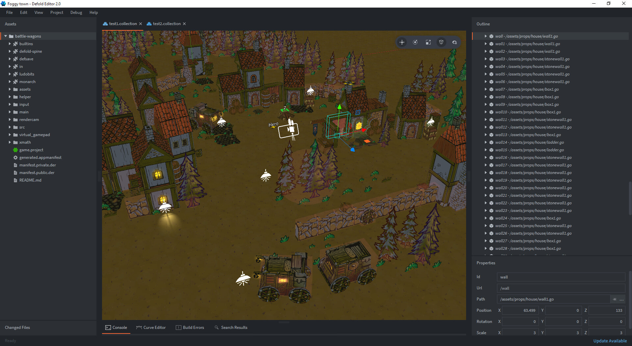Select the Move tool in the viewport toolbar
This screenshot has width=632, height=346.
(x=402, y=42)
